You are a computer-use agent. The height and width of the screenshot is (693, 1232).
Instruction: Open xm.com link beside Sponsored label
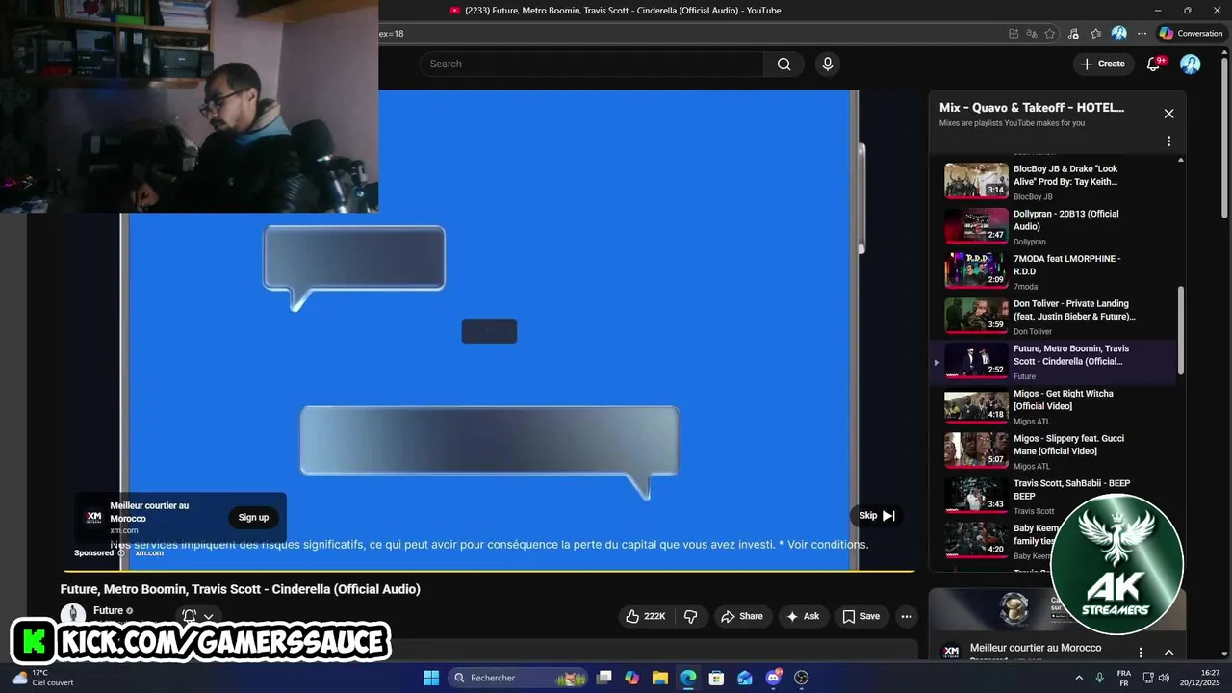pos(149,553)
